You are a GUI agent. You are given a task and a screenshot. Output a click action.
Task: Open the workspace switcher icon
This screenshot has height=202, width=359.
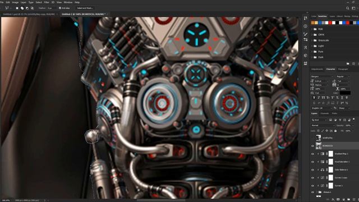click(354, 8)
